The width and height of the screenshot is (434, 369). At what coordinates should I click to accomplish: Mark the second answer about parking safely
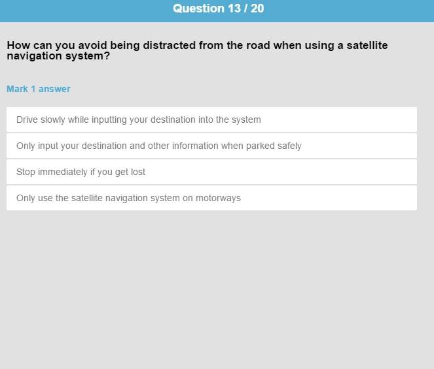tap(211, 146)
